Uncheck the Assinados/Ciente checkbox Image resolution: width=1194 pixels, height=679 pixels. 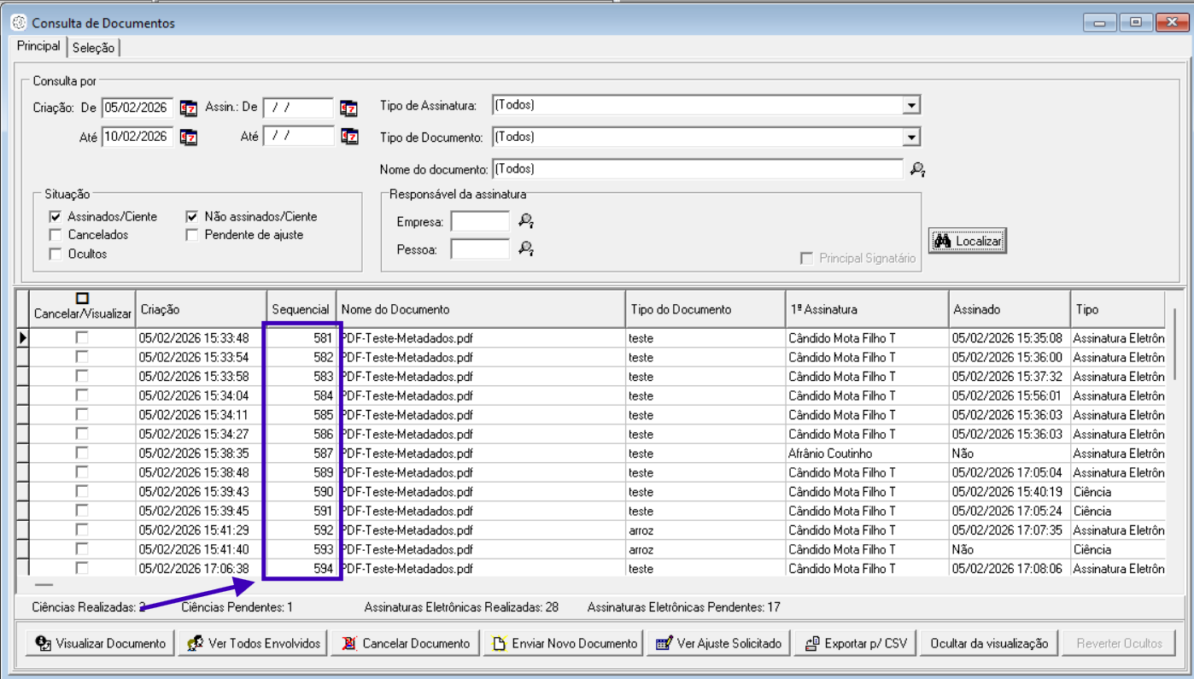tap(56, 217)
